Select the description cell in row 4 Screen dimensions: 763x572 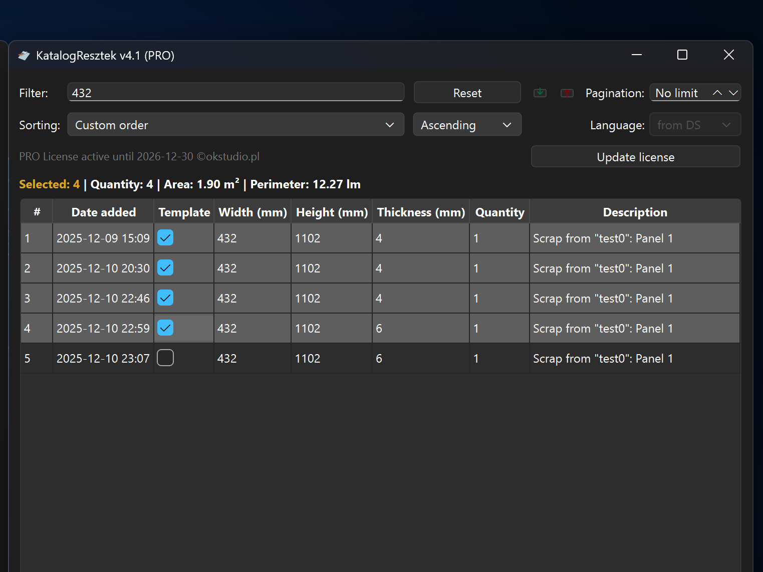coord(634,329)
